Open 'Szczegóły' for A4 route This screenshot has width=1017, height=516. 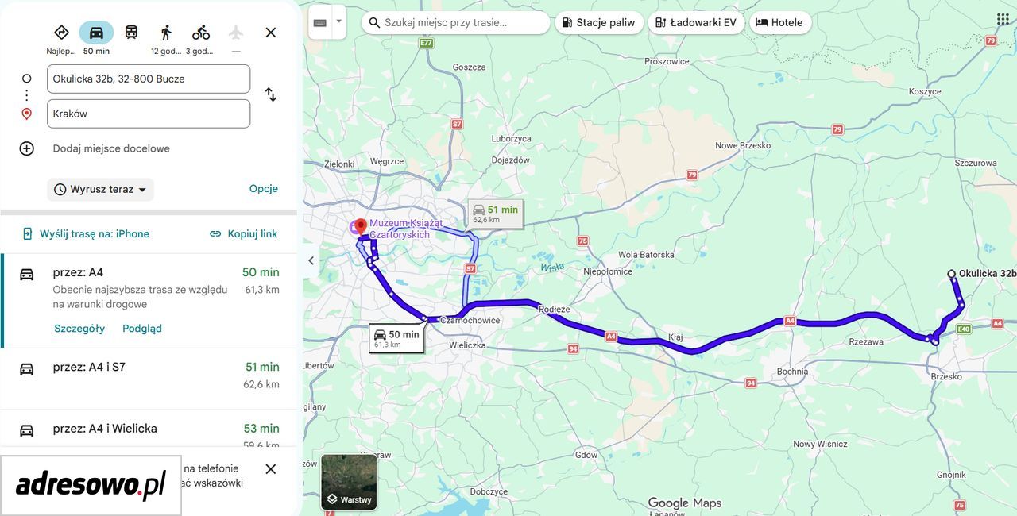click(x=79, y=328)
